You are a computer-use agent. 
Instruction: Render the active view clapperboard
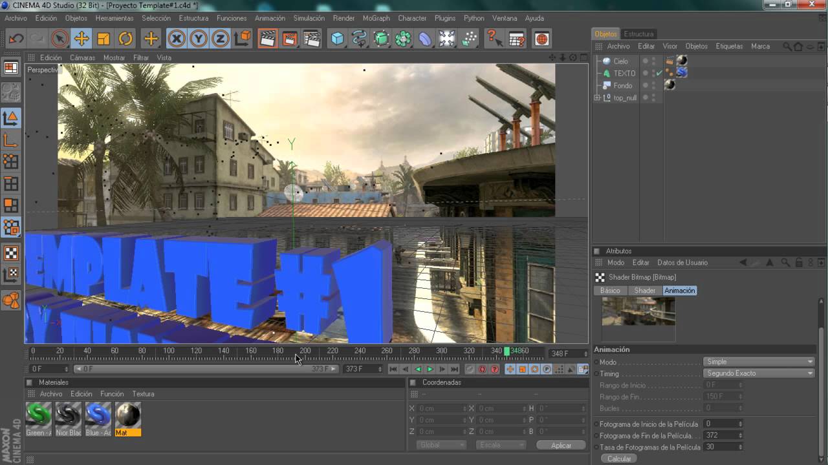point(268,39)
